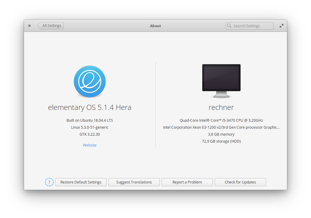Click the magnifier icon in the search field
The width and height of the screenshot is (311, 218).
click(x=229, y=26)
